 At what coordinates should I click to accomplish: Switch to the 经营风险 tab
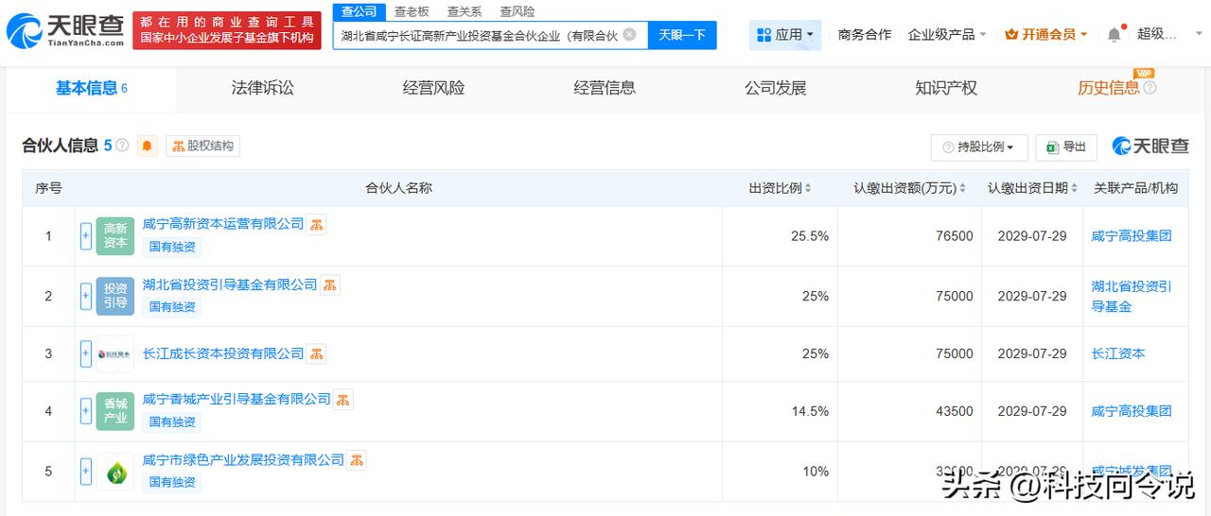[433, 88]
